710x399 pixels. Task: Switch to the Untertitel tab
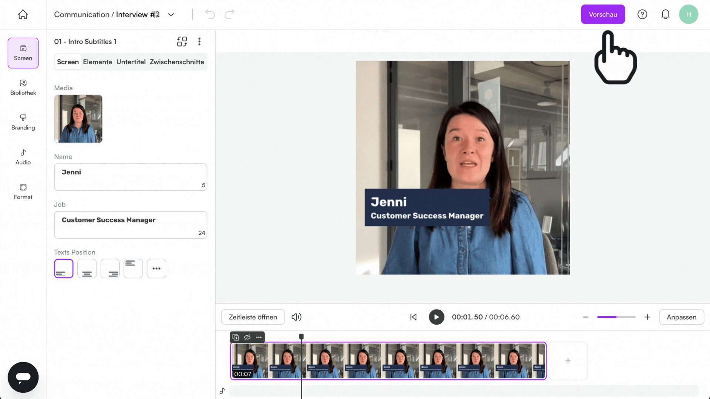pyautogui.click(x=131, y=62)
